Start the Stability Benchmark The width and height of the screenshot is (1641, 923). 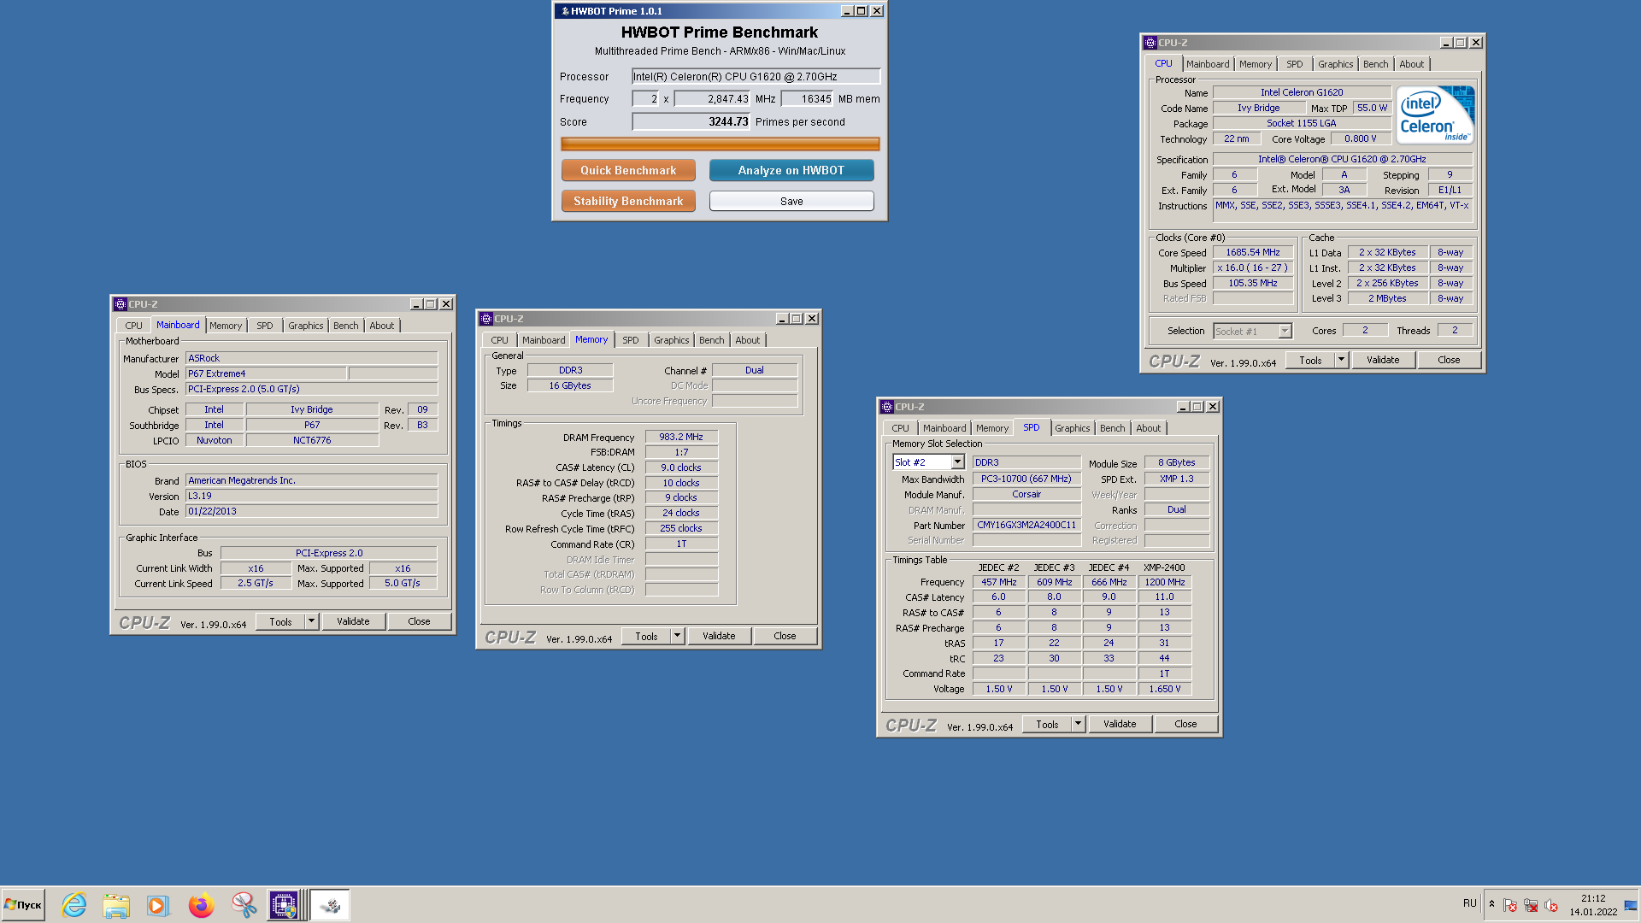pos(628,201)
